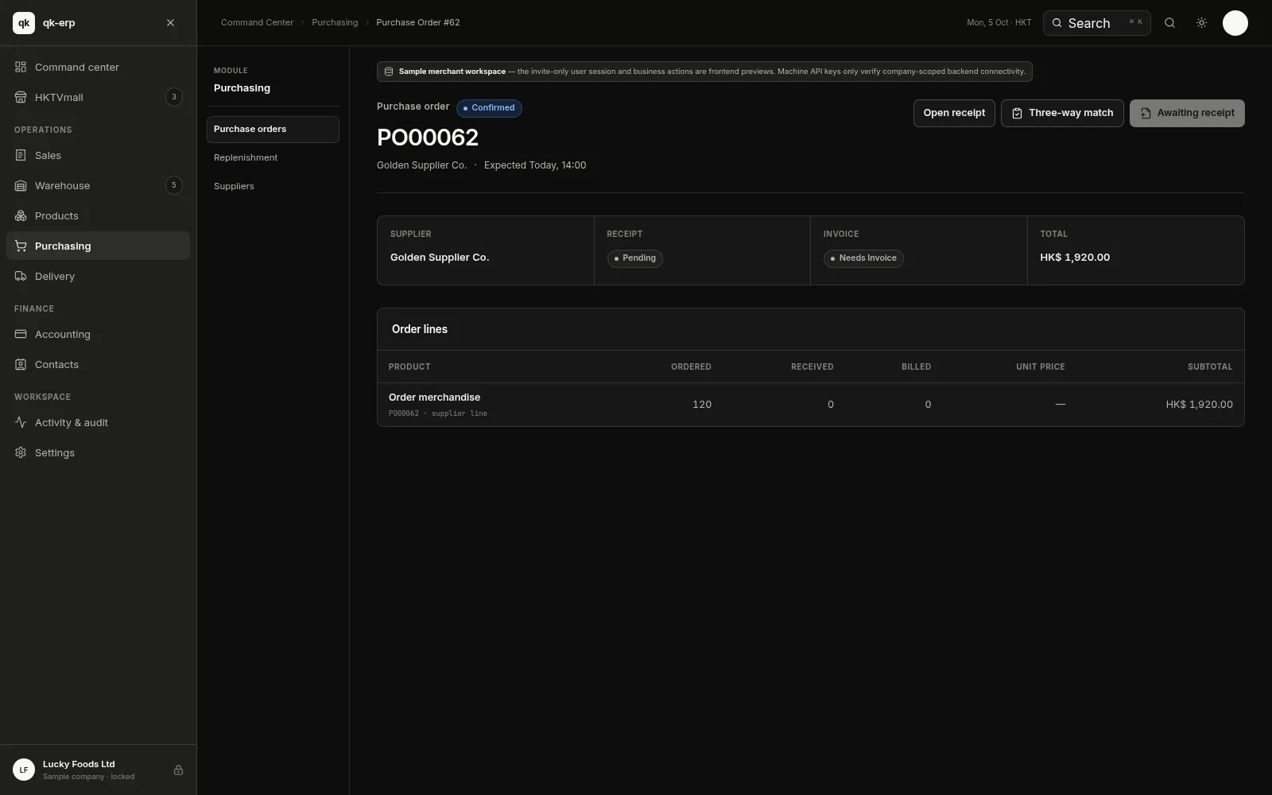Open the Lucky Foods Ltd company switcher

click(98, 770)
